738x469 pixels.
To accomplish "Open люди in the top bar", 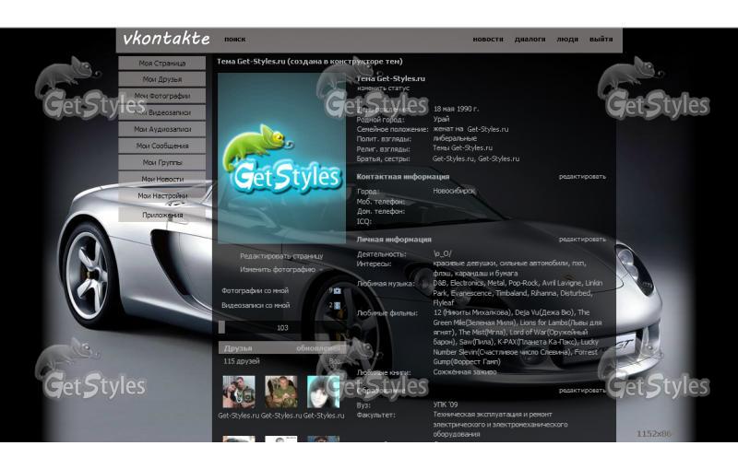I will [x=567, y=39].
